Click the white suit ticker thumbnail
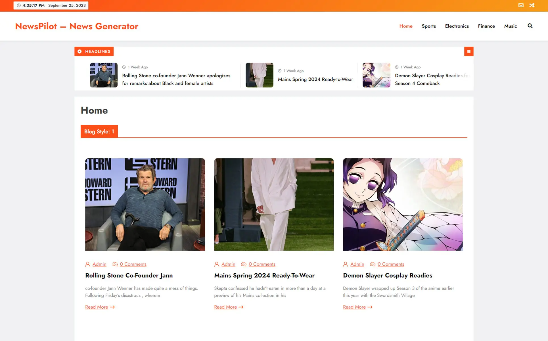This screenshot has height=341, width=548. pos(259,75)
